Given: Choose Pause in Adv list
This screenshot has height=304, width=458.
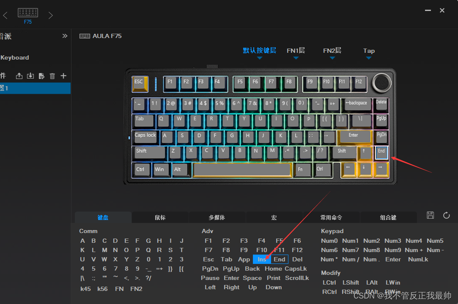Looking at the screenshot, I should click(210, 278).
